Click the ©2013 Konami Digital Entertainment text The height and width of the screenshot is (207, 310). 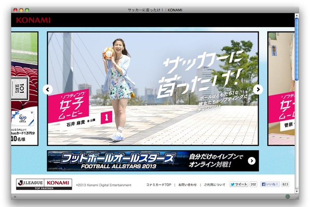[x=104, y=185]
